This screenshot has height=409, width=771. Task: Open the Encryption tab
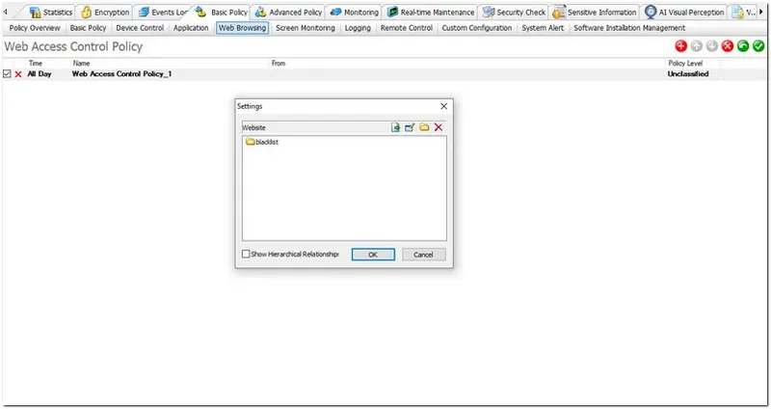click(105, 13)
